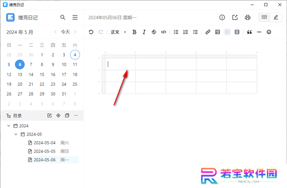287x188 pixels.
Task: Insert an image
Action: [x=218, y=32]
